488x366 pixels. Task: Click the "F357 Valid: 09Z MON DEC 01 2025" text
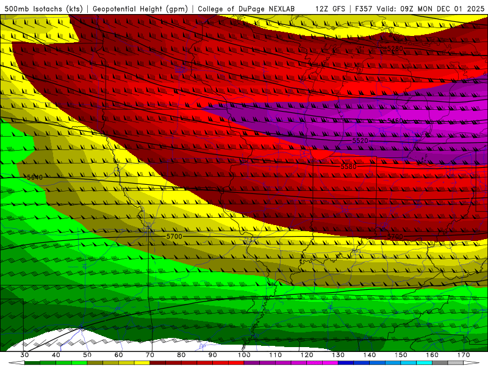click(420, 9)
